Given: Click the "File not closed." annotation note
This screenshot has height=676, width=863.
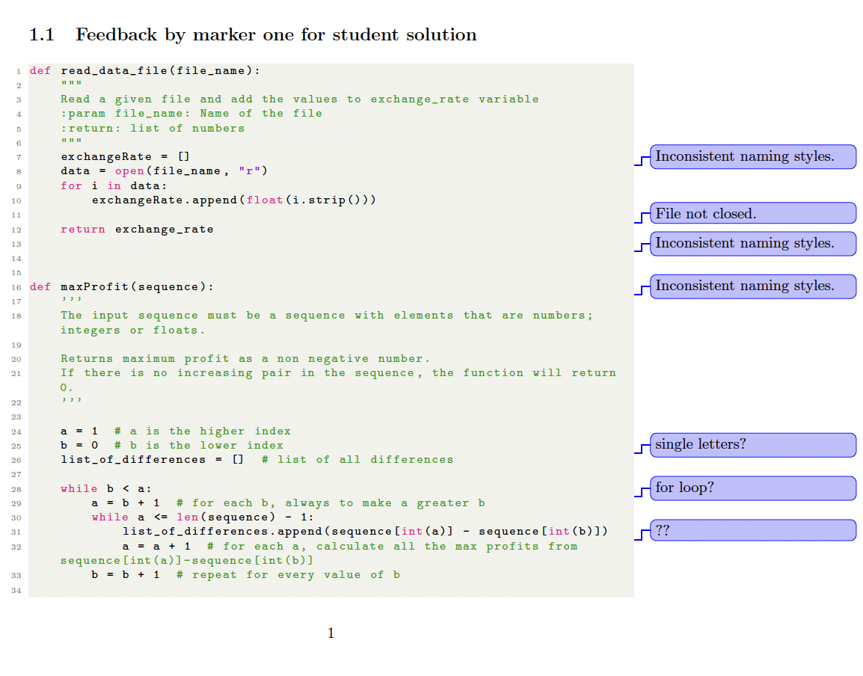Looking at the screenshot, I should pos(752,214).
